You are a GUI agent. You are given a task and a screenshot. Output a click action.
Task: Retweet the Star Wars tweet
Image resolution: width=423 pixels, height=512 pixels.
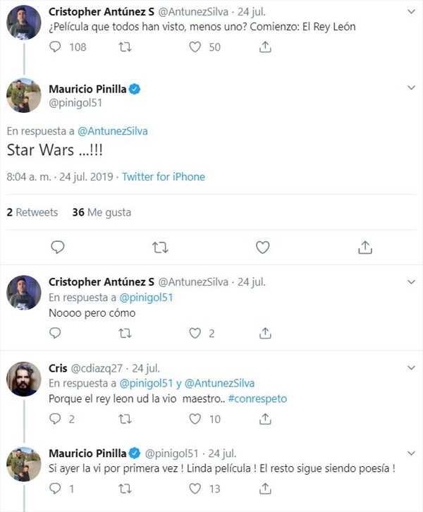160,247
